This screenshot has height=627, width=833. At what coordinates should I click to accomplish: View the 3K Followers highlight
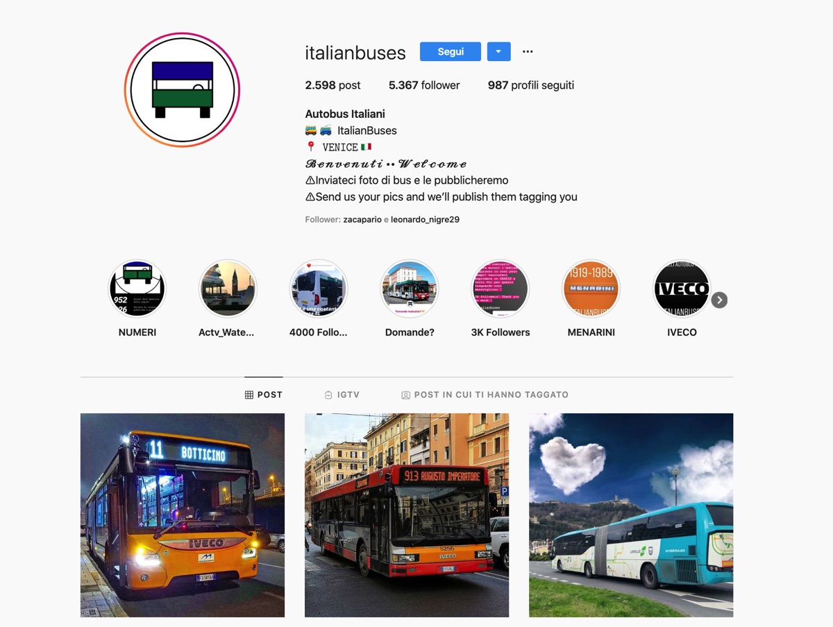[500, 289]
